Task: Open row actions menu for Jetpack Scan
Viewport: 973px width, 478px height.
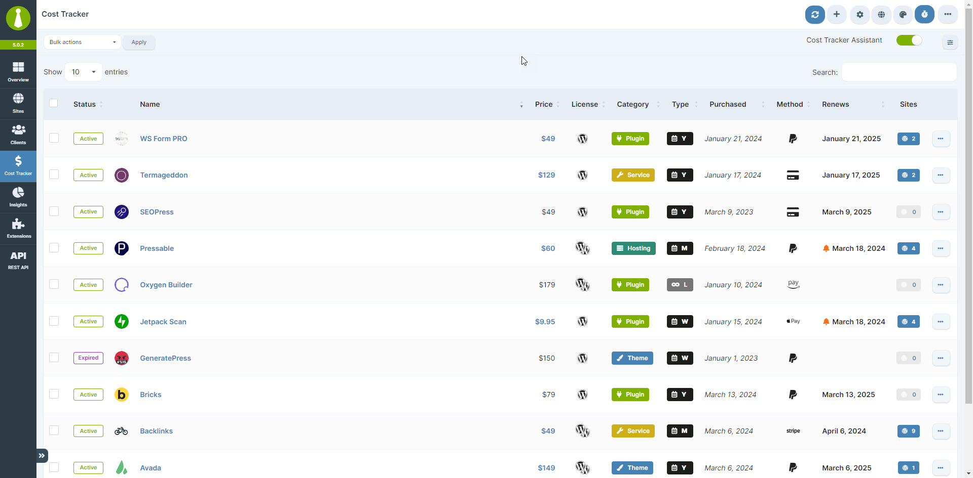Action: pyautogui.click(x=941, y=322)
